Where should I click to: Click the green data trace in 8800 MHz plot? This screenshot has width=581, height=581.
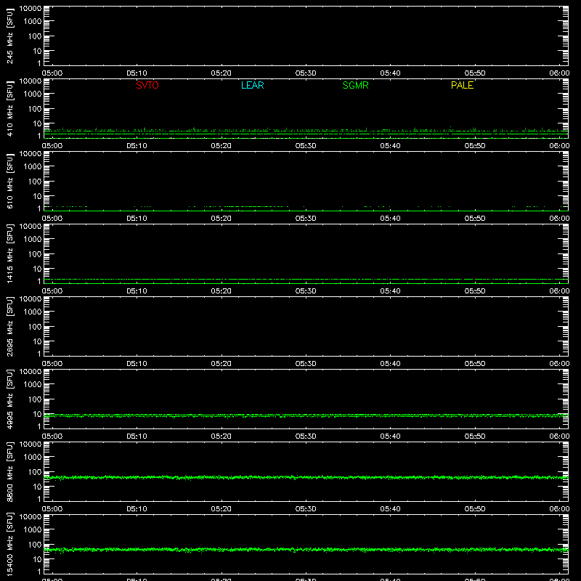[306, 478]
